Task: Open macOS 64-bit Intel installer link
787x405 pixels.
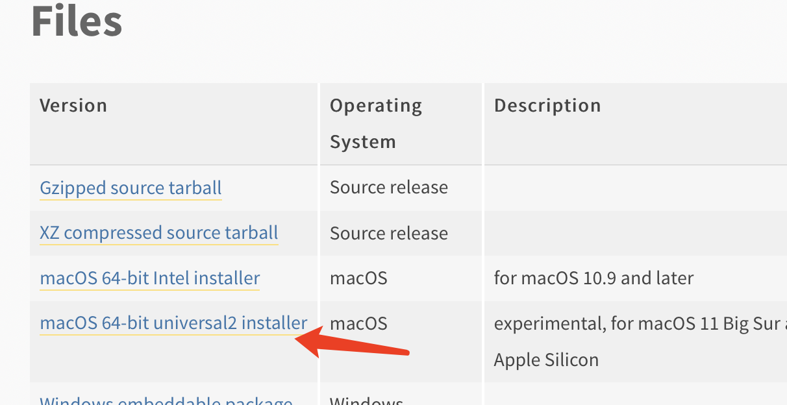Action: (x=150, y=278)
